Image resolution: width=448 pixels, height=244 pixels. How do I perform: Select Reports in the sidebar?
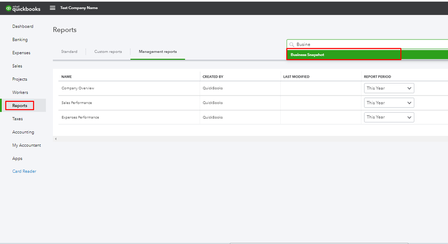pyautogui.click(x=20, y=105)
